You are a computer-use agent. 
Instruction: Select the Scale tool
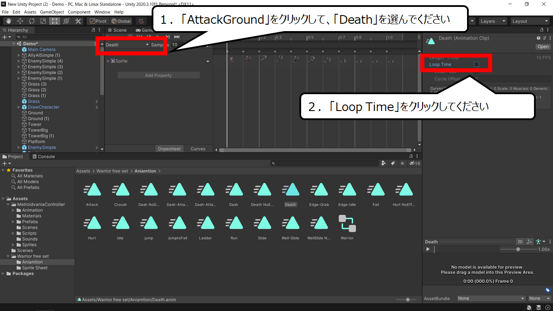pos(43,21)
